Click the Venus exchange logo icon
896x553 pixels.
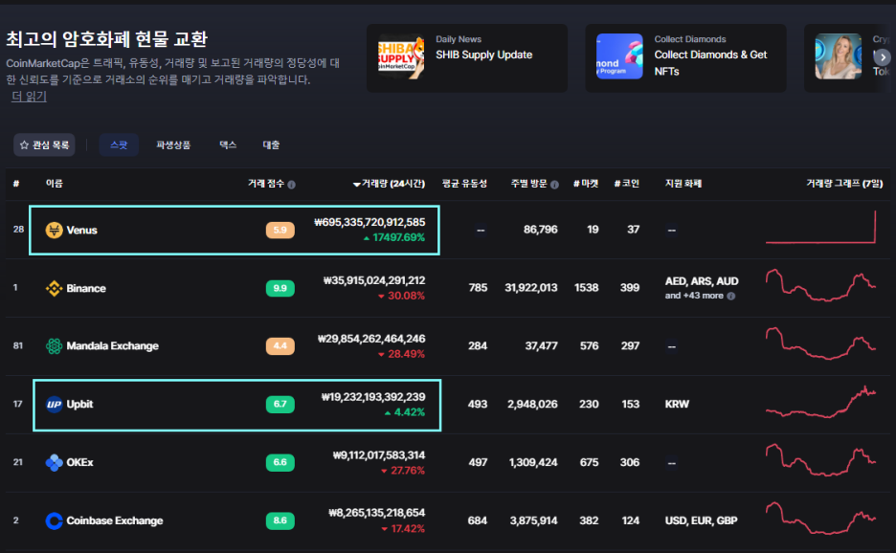pos(54,231)
